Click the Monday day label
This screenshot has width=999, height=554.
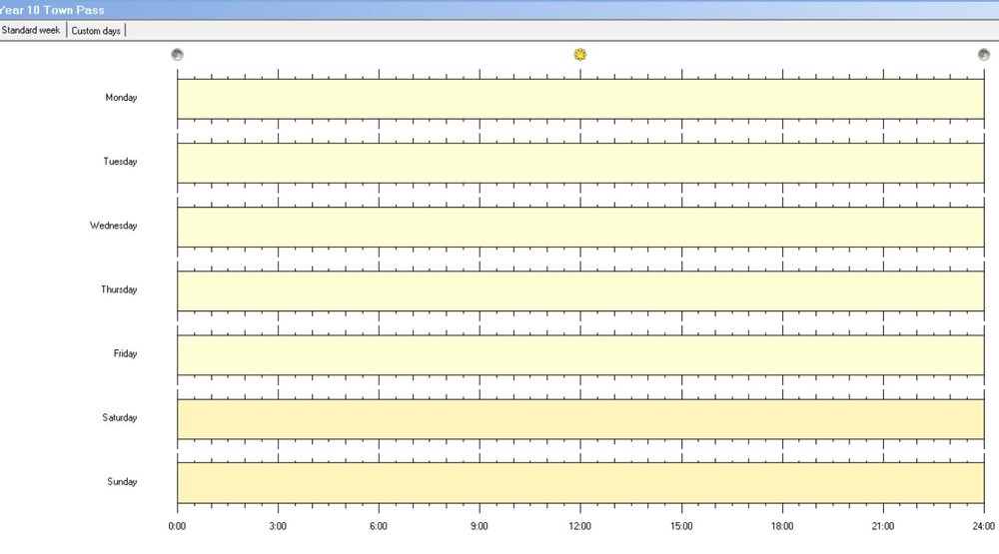point(121,98)
